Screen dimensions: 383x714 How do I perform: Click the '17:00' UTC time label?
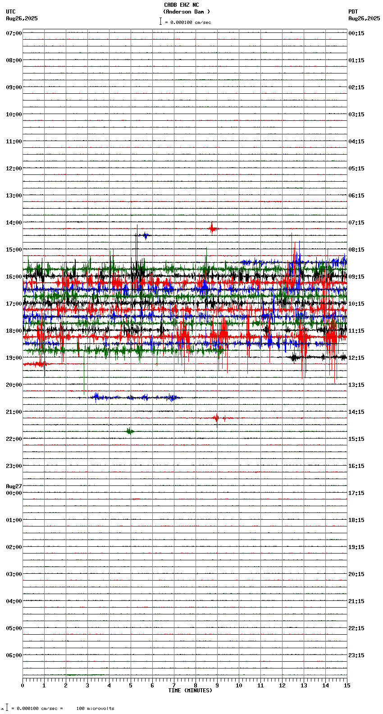[14, 304]
